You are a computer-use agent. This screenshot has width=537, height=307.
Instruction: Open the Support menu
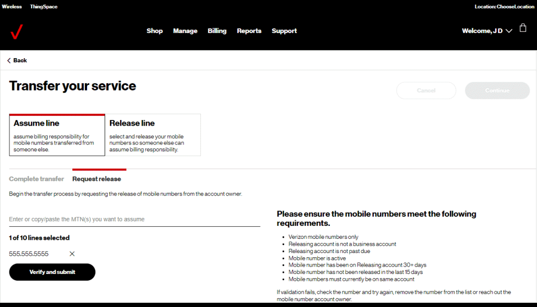[284, 31]
